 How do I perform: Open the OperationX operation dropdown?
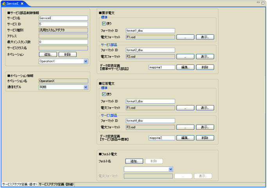click(x=85, y=61)
